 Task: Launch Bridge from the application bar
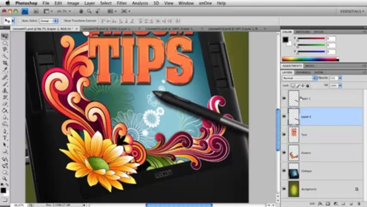pyautogui.click(x=36, y=11)
